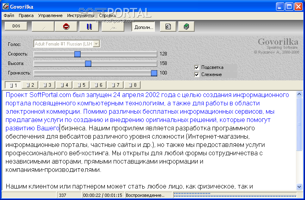305x200 pixels.
Task: Click the word 'бизнеса' in text
Action: 73,128
